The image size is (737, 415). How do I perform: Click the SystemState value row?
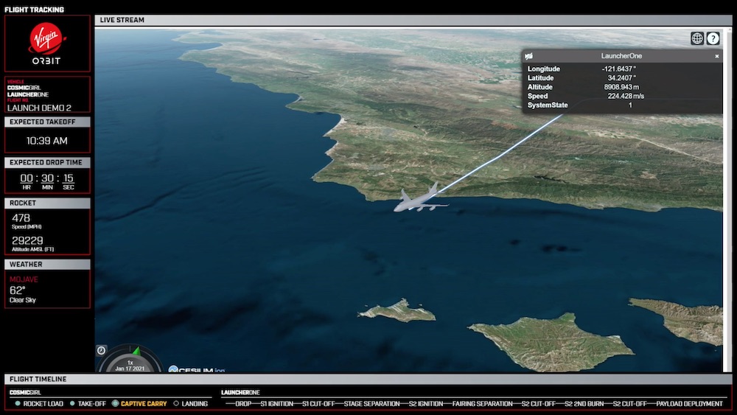point(622,105)
